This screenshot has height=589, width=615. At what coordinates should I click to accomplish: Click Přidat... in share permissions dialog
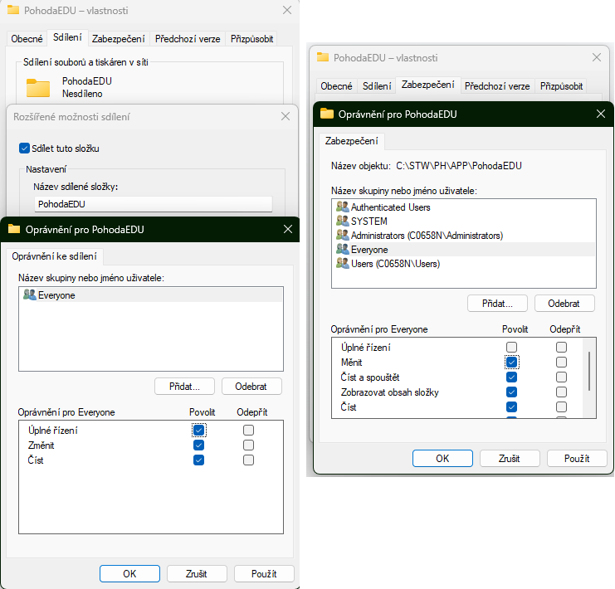184,387
